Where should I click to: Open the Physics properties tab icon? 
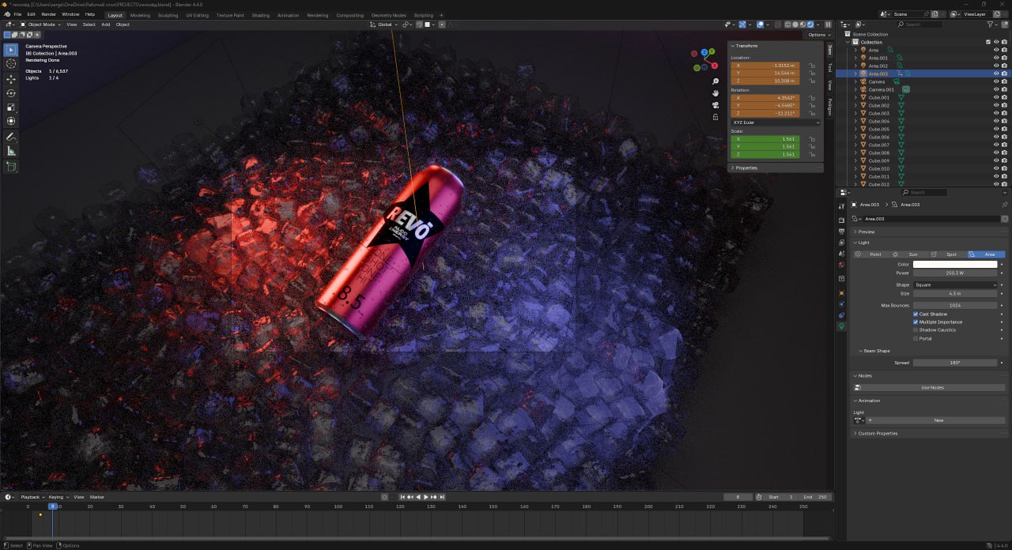pyautogui.click(x=841, y=304)
